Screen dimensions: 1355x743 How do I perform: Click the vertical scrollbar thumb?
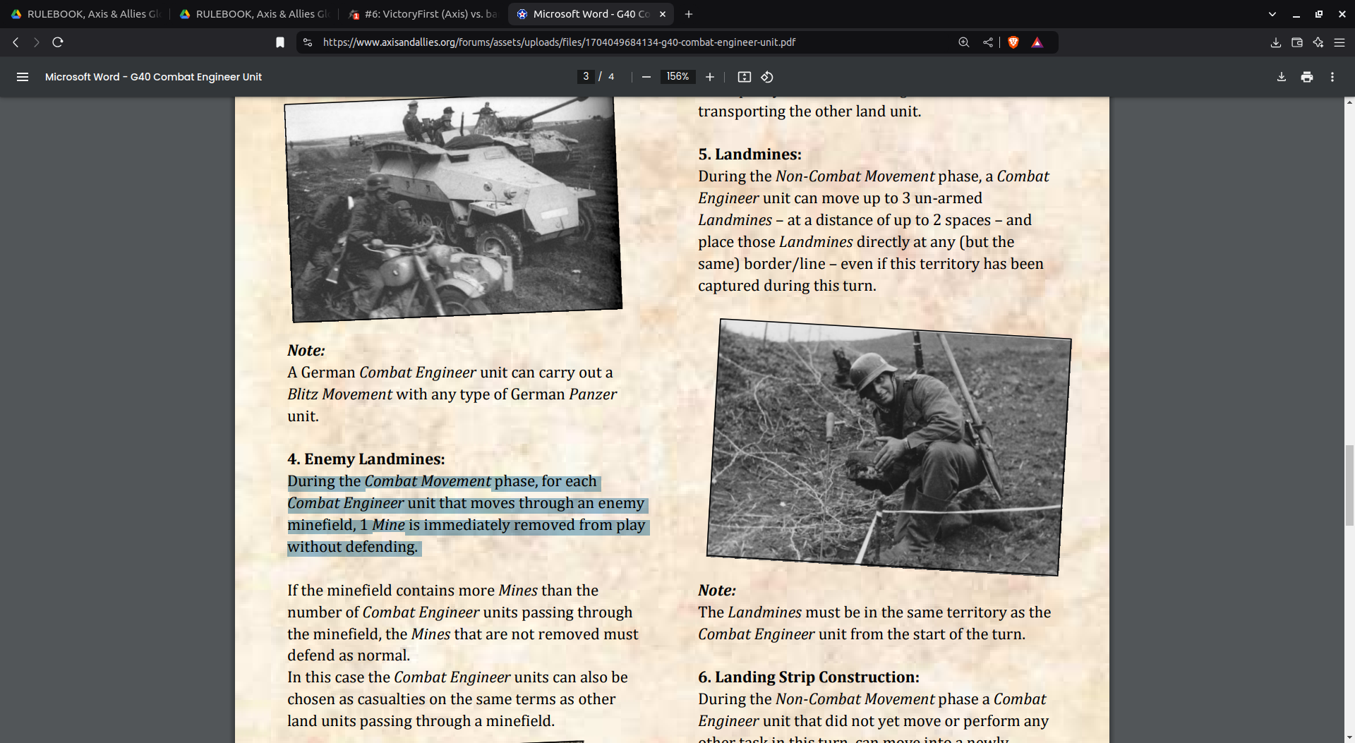click(1349, 485)
